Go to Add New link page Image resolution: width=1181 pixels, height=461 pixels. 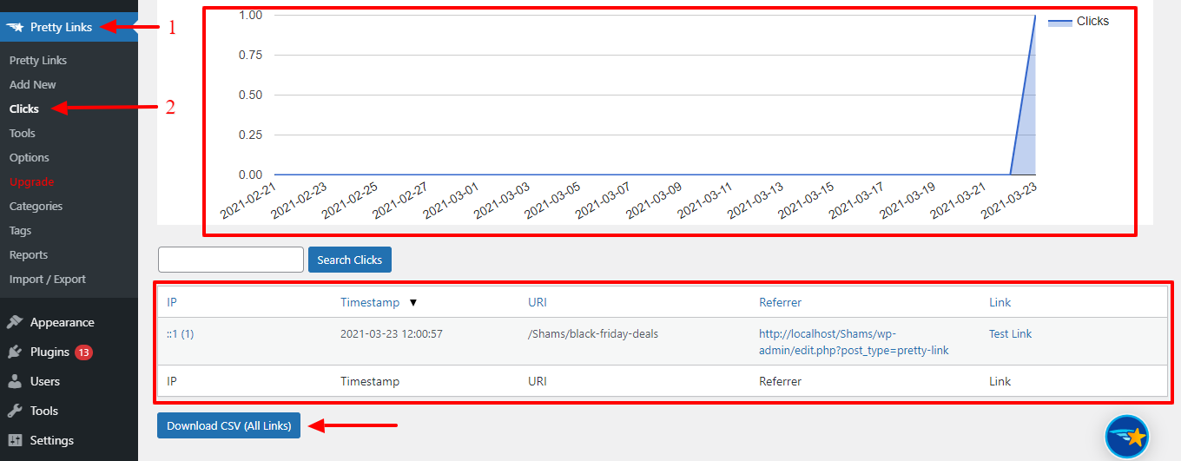click(x=33, y=85)
